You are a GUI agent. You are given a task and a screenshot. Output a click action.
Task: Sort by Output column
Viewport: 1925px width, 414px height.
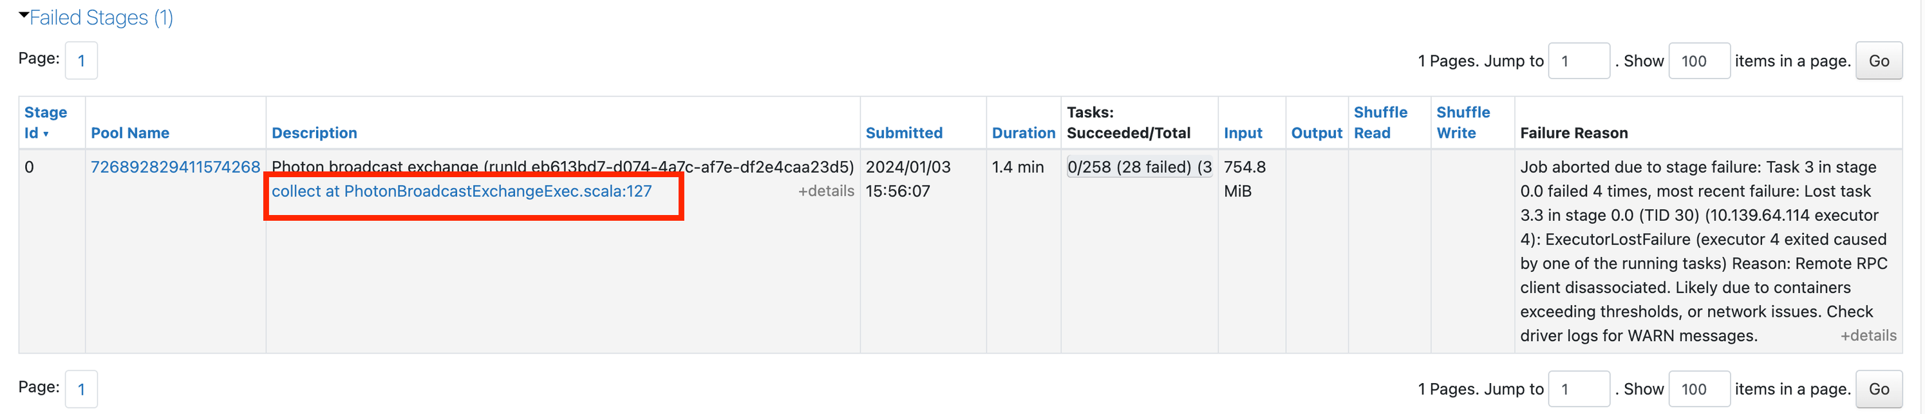[1316, 133]
